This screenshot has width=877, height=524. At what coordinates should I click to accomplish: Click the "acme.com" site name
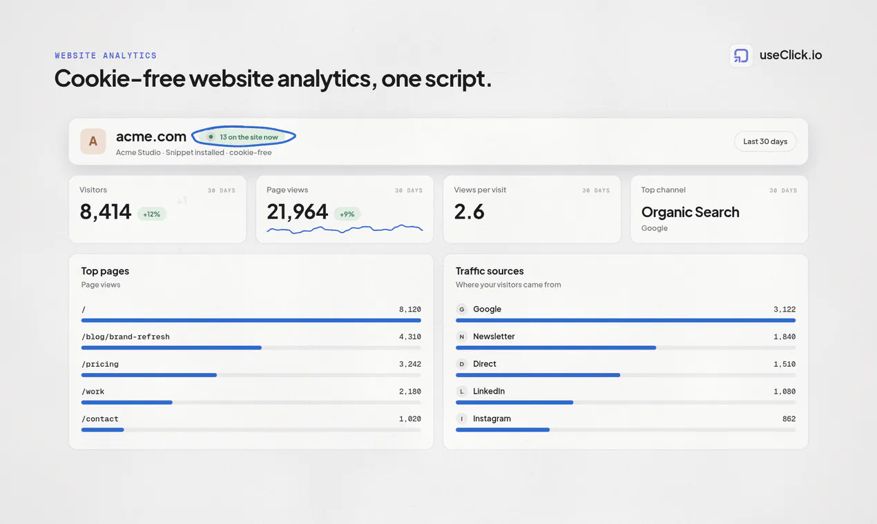(151, 137)
